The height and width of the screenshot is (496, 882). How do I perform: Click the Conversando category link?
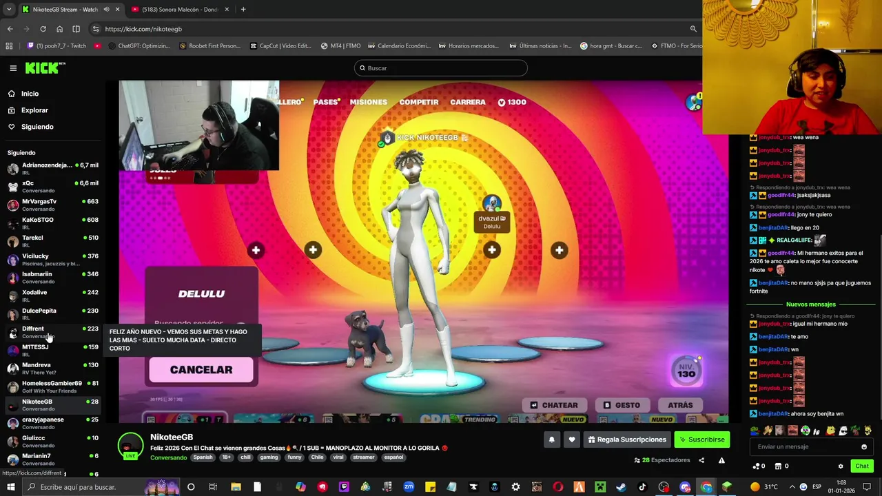click(169, 457)
